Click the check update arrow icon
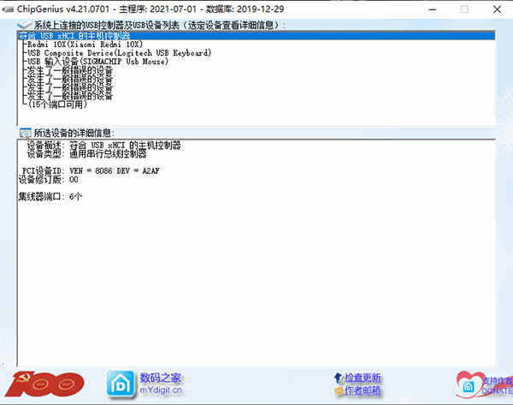Viewport: 513px width, 405px height. pyautogui.click(x=339, y=378)
